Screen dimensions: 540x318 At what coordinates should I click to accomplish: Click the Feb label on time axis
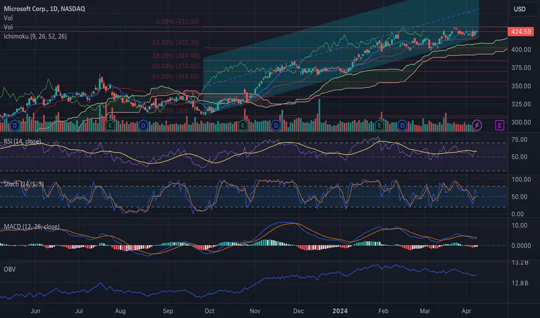[384, 311]
